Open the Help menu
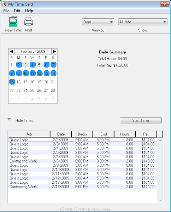Screen dimensions: 171x212 (29, 11)
